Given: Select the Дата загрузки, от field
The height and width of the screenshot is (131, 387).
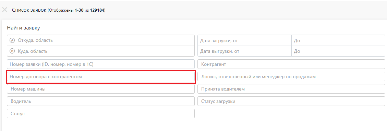Looking at the screenshot, I should tap(245, 40).
